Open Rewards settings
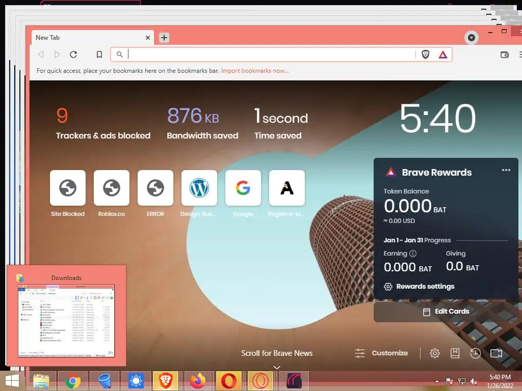The width and height of the screenshot is (522, 391). [x=419, y=287]
